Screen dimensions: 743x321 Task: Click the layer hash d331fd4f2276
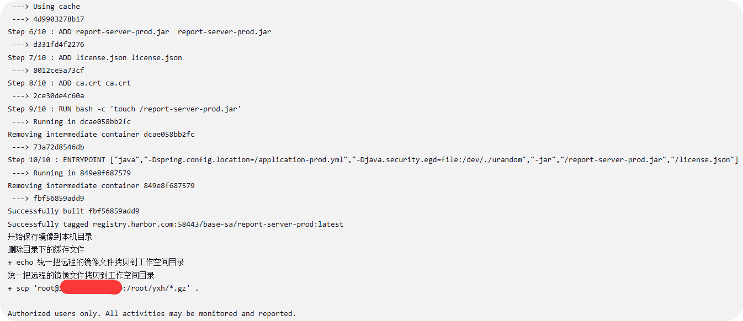(59, 45)
